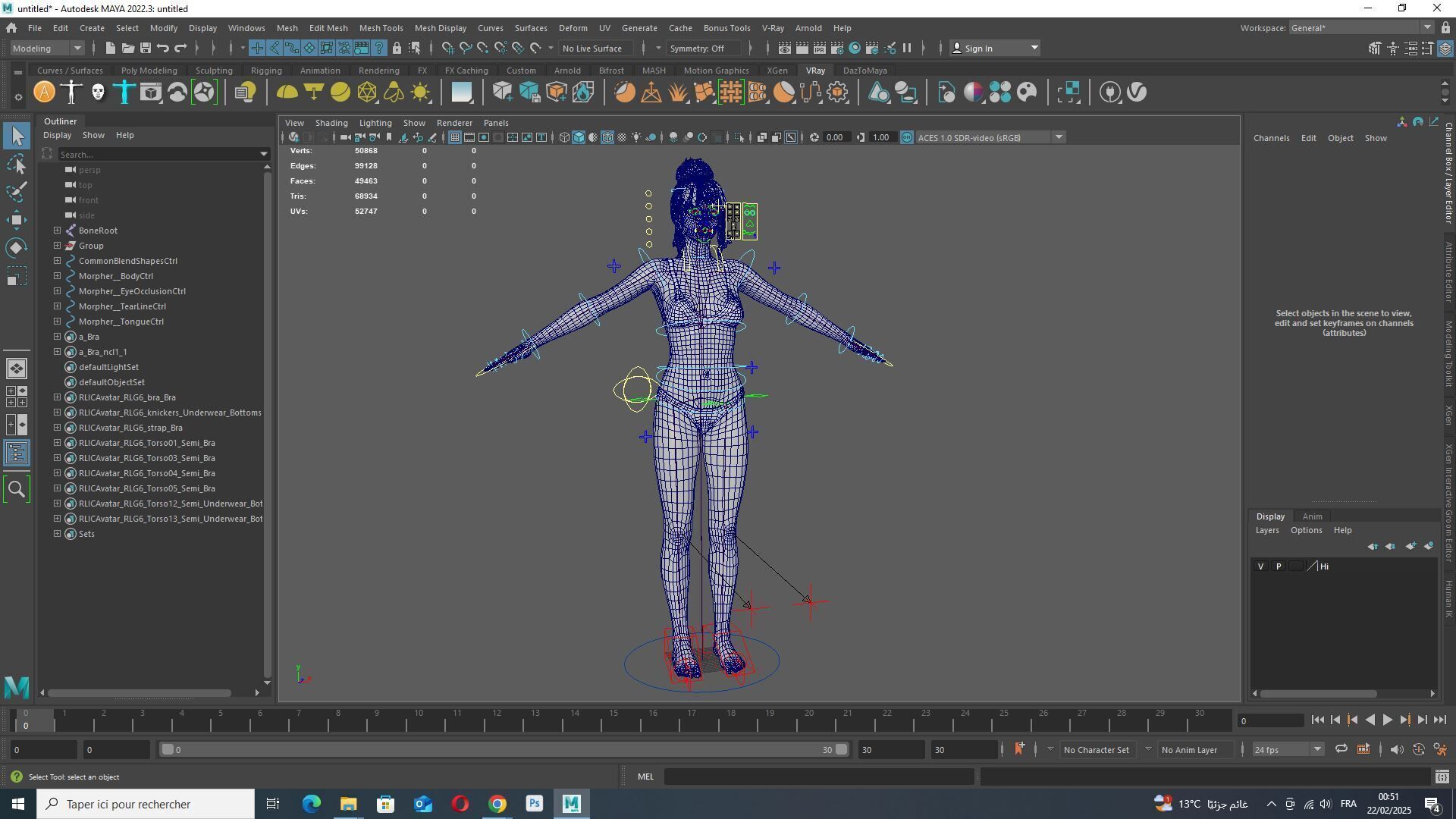This screenshot has height=819, width=1456.
Task: Switch to the Anim layer tab
Action: click(x=1312, y=516)
